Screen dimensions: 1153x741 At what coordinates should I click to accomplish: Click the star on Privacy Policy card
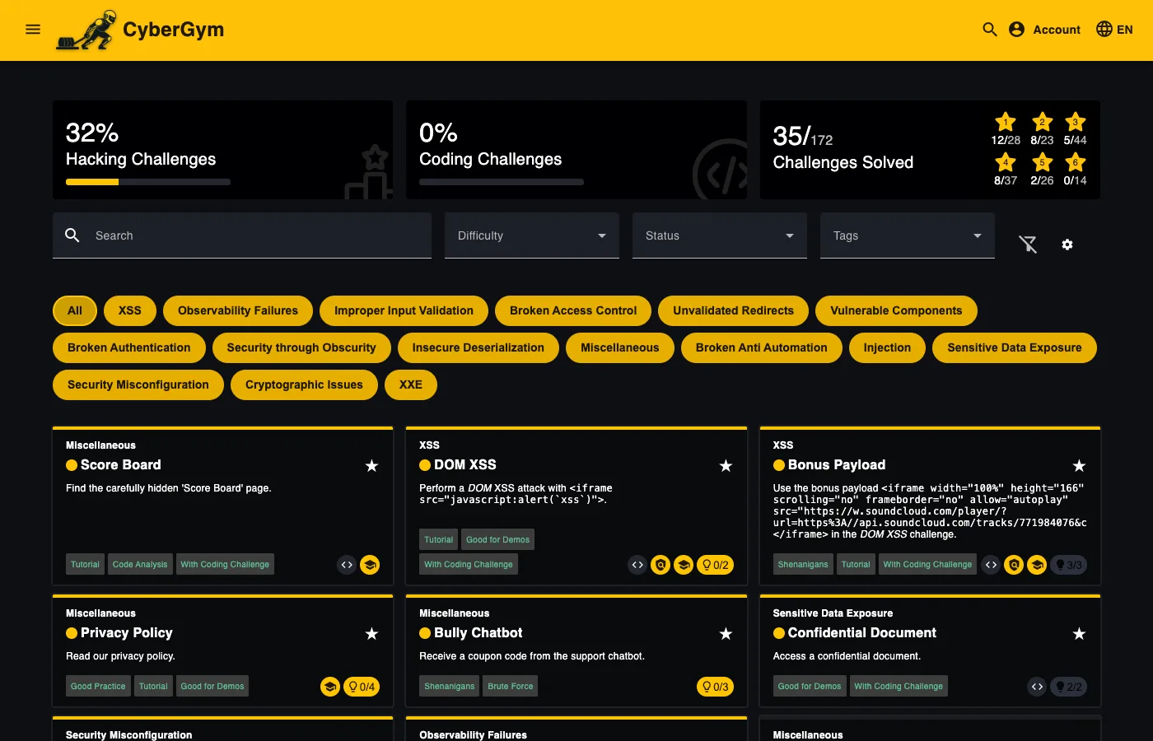coord(371,634)
